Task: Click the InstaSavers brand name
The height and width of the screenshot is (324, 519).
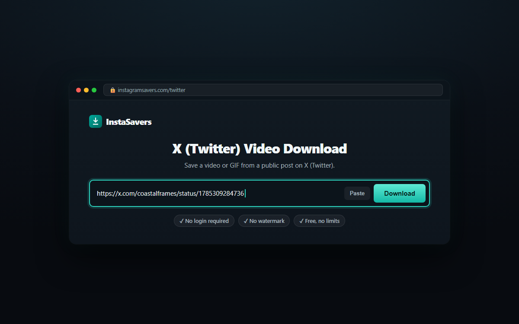Action: pos(129,122)
